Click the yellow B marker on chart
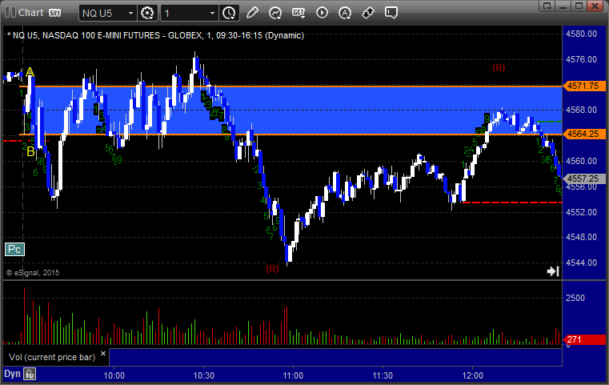 [x=30, y=152]
